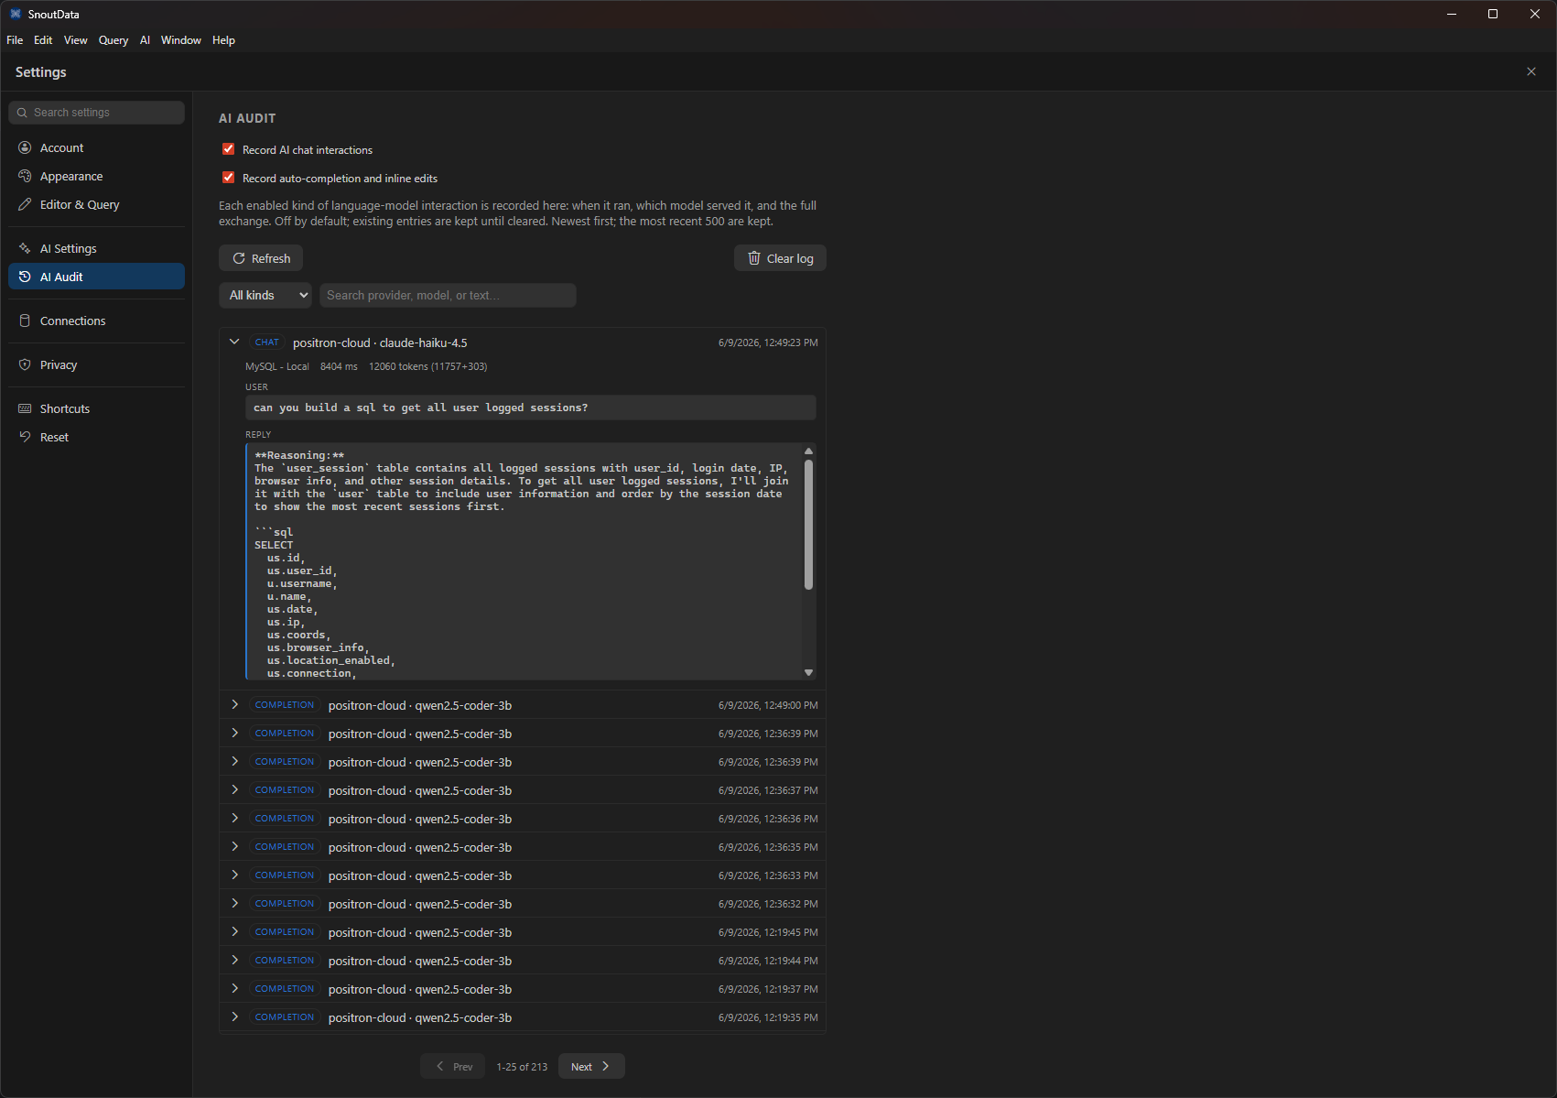Expand the completion entry from 12:36:36 PM
The width and height of the screenshot is (1557, 1098).
pyautogui.click(x=234, y=819)
